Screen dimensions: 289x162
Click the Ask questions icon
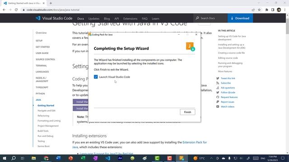coord(218,88)
